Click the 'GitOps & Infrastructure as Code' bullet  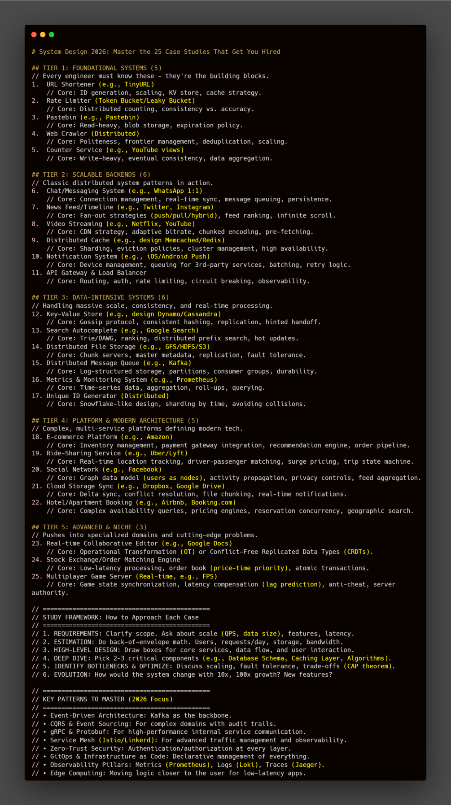pyautogui.click(x=171, y=757)
